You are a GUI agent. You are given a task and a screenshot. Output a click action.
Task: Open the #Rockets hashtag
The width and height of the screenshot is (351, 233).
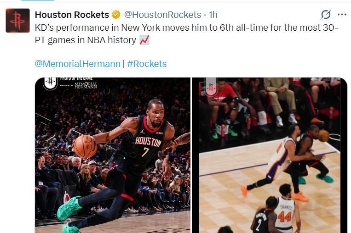click(x=147, y=64)
